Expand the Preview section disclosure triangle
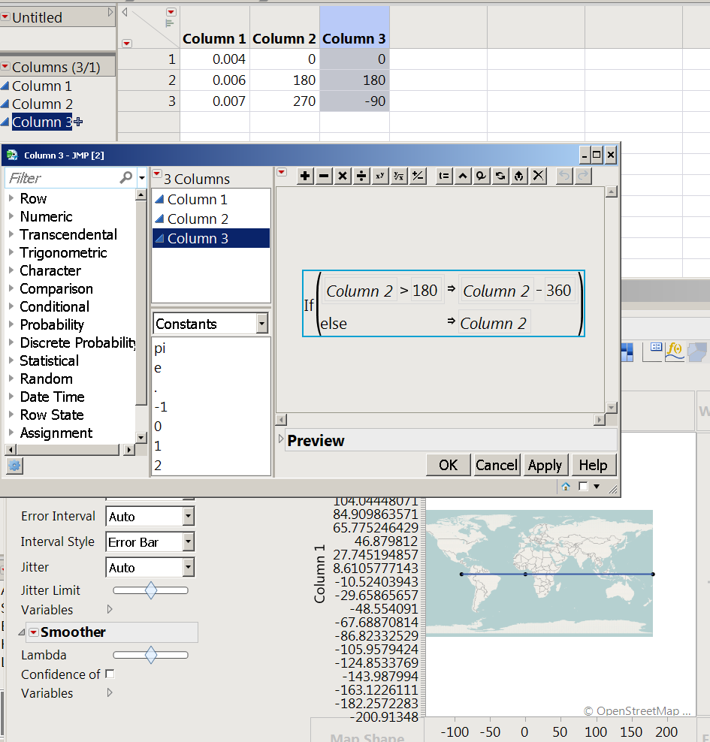The width and height of the screenshot is (710, 742). pos(281,439)
